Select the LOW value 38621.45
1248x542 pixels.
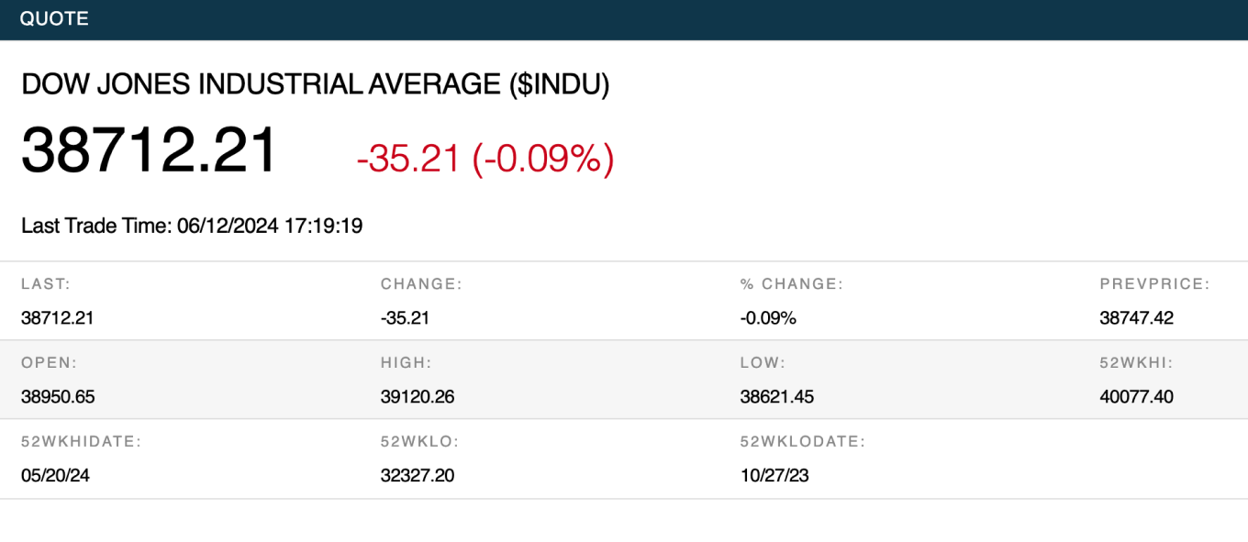pyautogui.click(x=776, y=397)
